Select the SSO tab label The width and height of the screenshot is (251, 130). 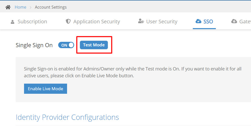click(208, 22)
